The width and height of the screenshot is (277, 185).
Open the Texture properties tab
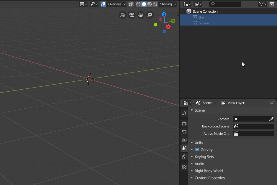point(184,167)
